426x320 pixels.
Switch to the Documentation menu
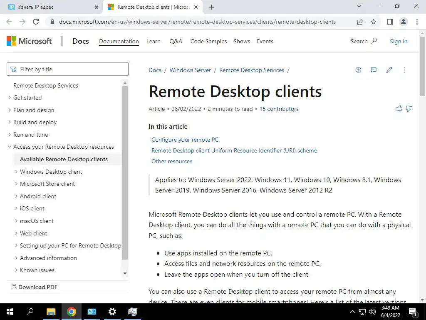(x=119, y=41)
